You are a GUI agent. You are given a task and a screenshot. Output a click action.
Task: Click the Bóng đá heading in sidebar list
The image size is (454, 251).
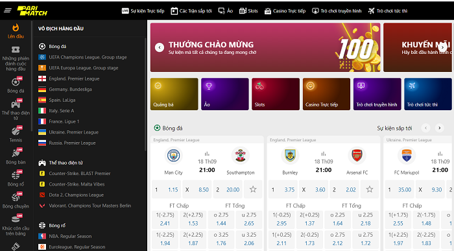point(53,46)
